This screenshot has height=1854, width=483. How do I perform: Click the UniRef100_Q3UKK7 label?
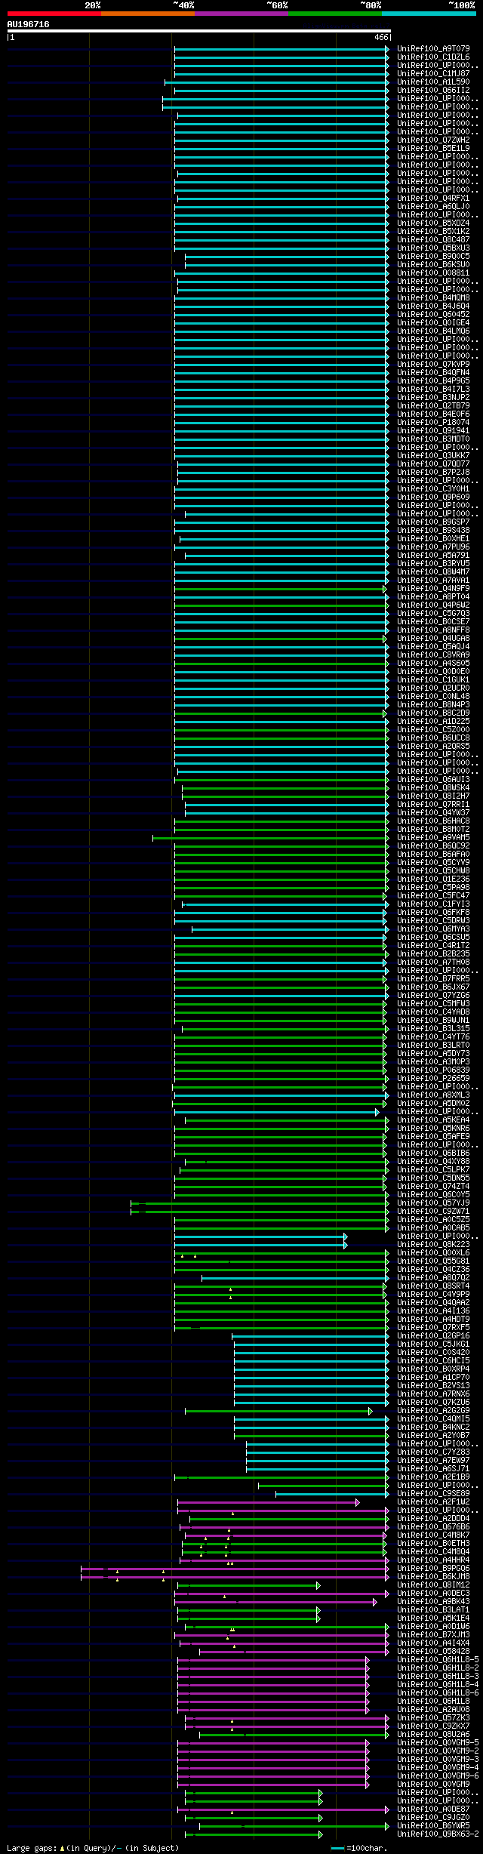click(433, 455)
